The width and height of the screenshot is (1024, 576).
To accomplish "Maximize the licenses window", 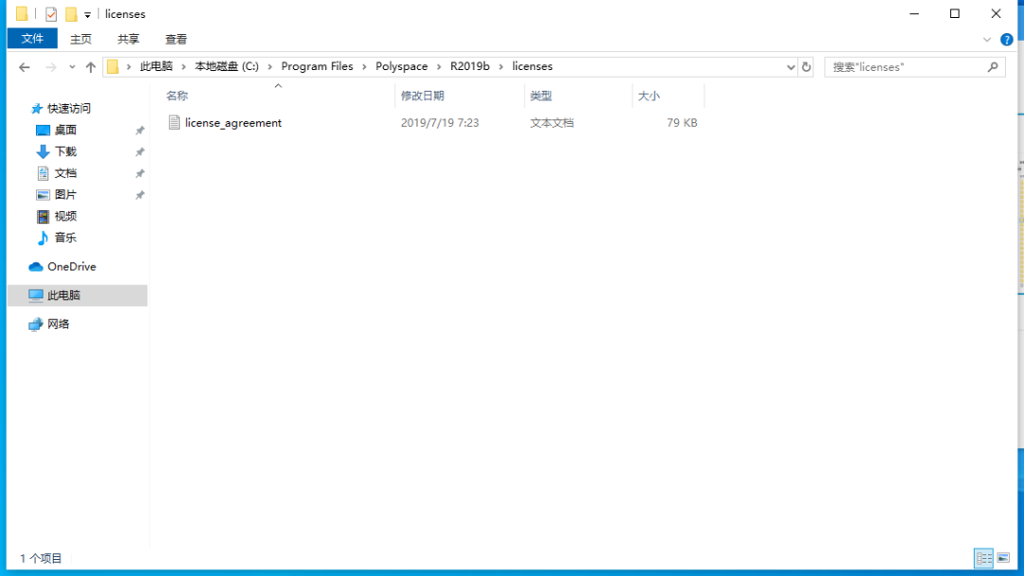I will (x=955, y=13).
